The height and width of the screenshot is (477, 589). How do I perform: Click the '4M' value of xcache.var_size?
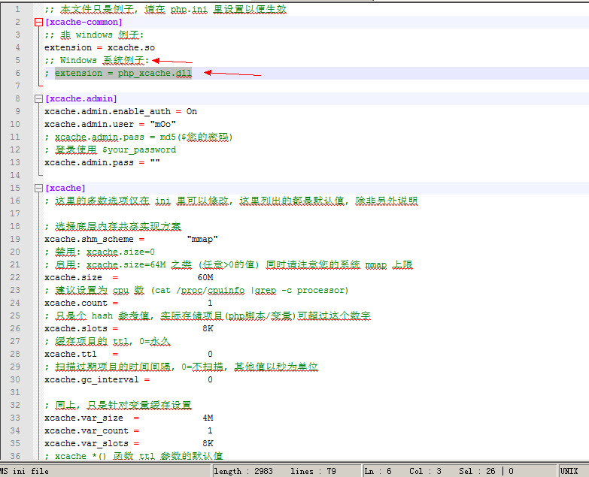pos(208,418)
